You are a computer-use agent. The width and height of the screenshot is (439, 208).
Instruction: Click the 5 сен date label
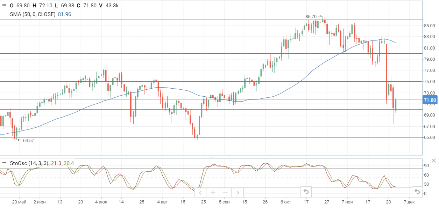coord(224,202)
